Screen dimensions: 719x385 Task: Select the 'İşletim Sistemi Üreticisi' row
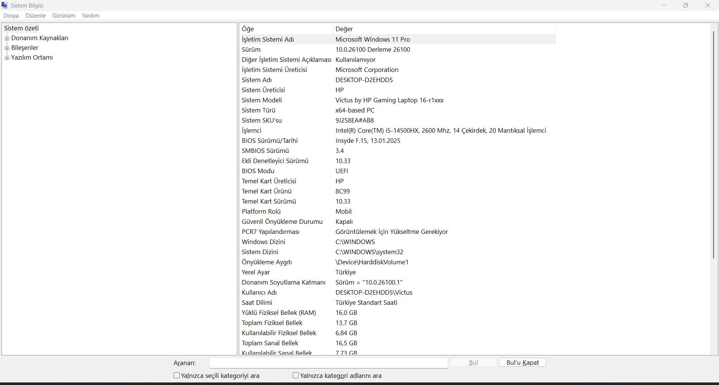398,70
